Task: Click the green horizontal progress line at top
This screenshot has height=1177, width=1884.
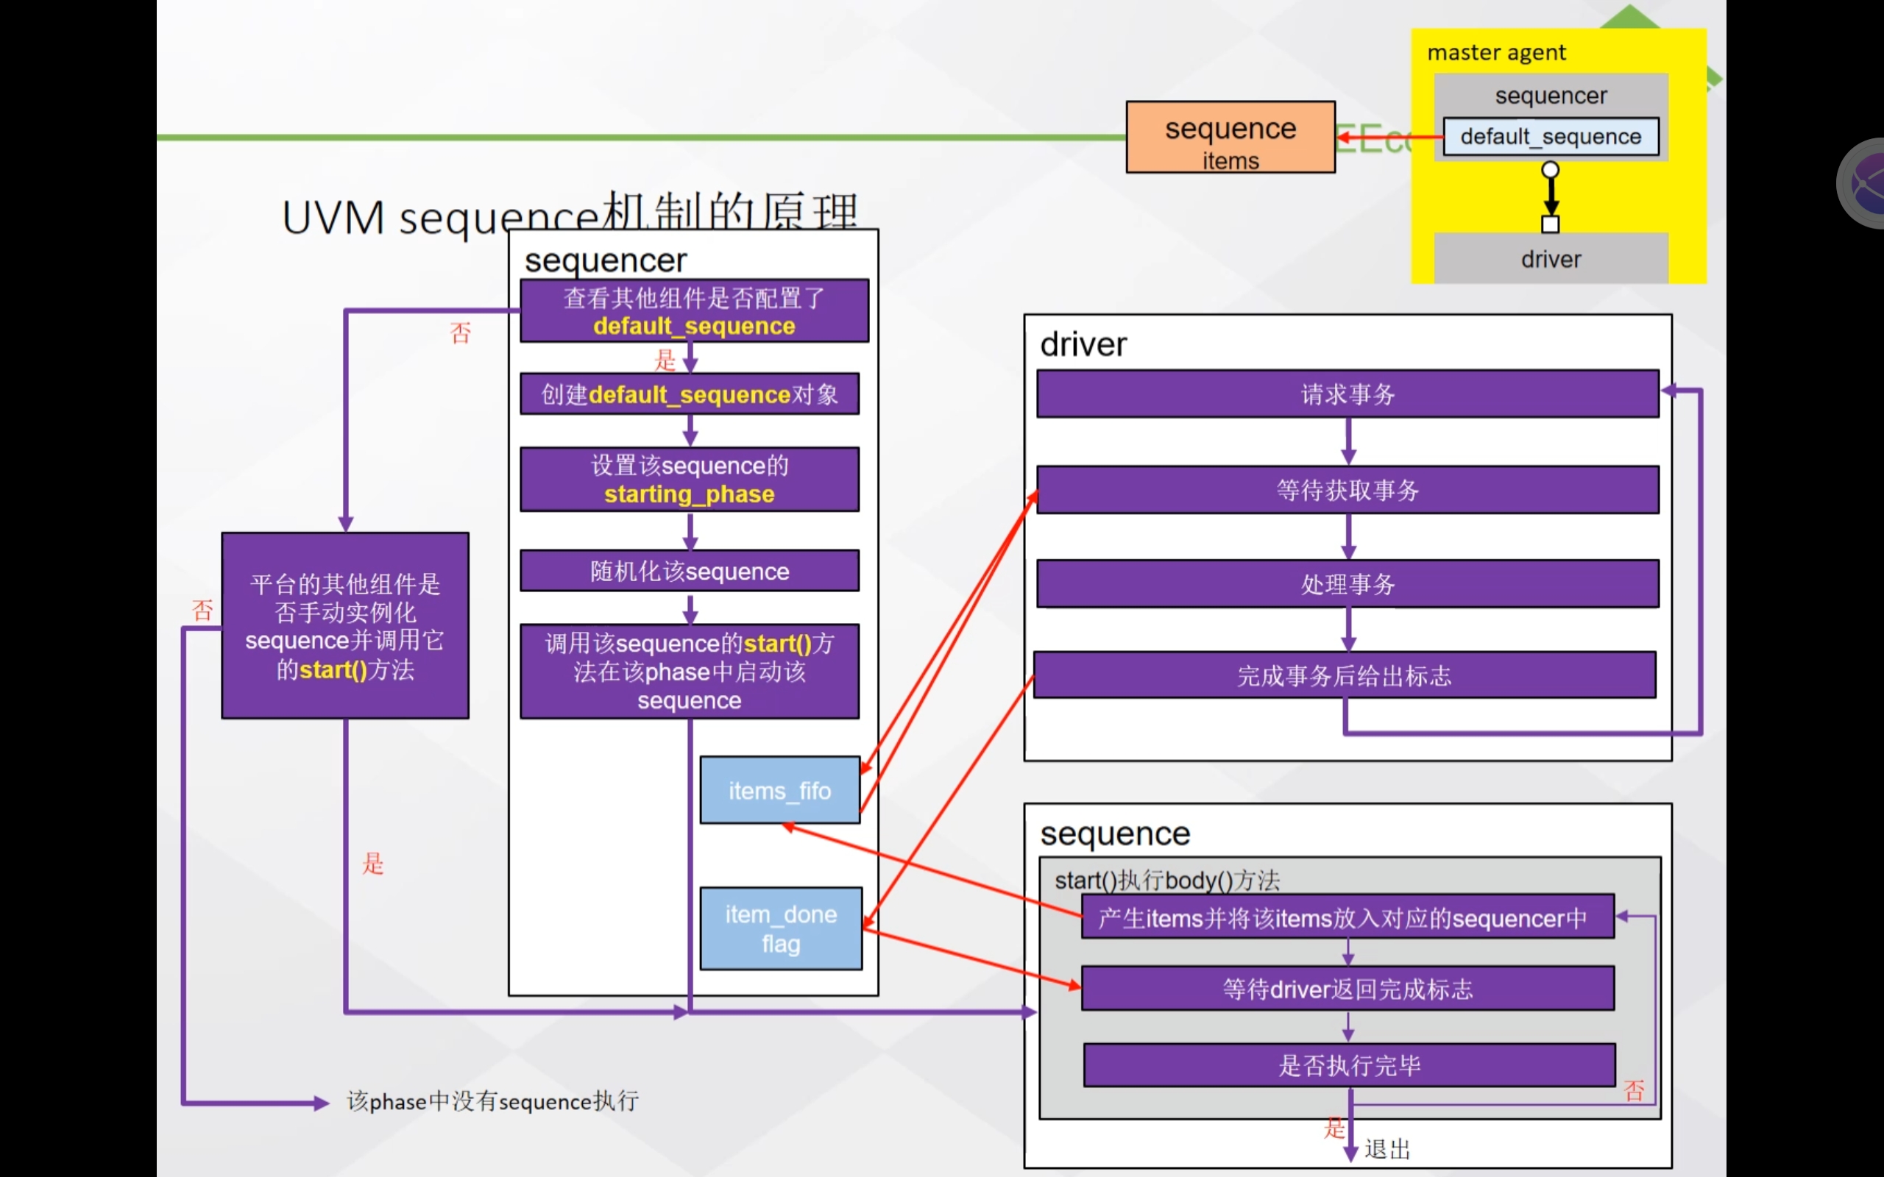Action: (623, 138)
